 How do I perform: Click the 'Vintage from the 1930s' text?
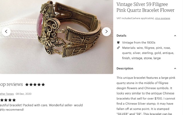coord(139,43)
